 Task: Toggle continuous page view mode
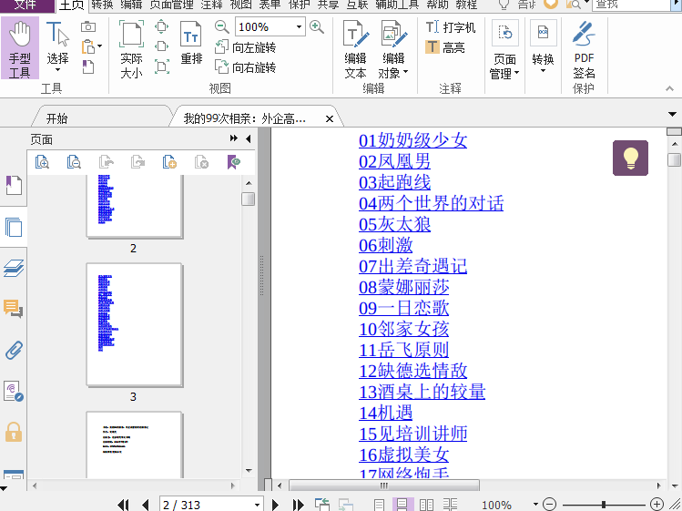tap(402, 505)
